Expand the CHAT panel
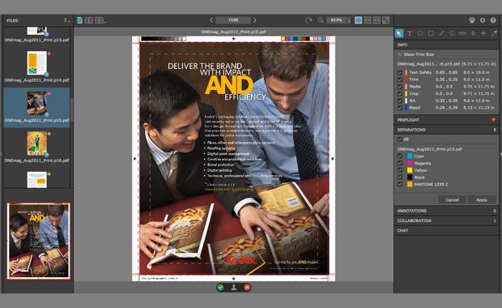Screen dimensions: 502x308 [446, 231]
